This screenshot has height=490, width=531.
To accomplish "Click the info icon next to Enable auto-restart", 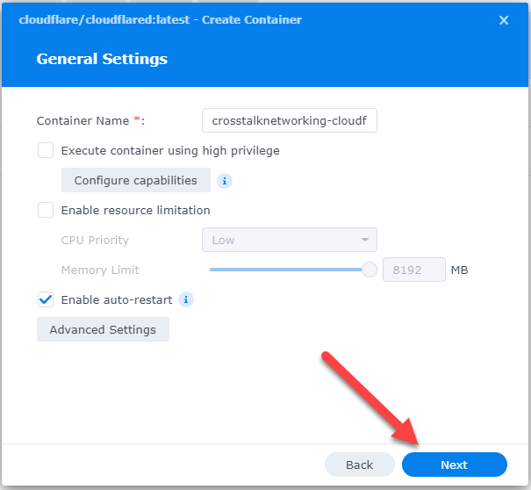I will (x=186, y=300).
